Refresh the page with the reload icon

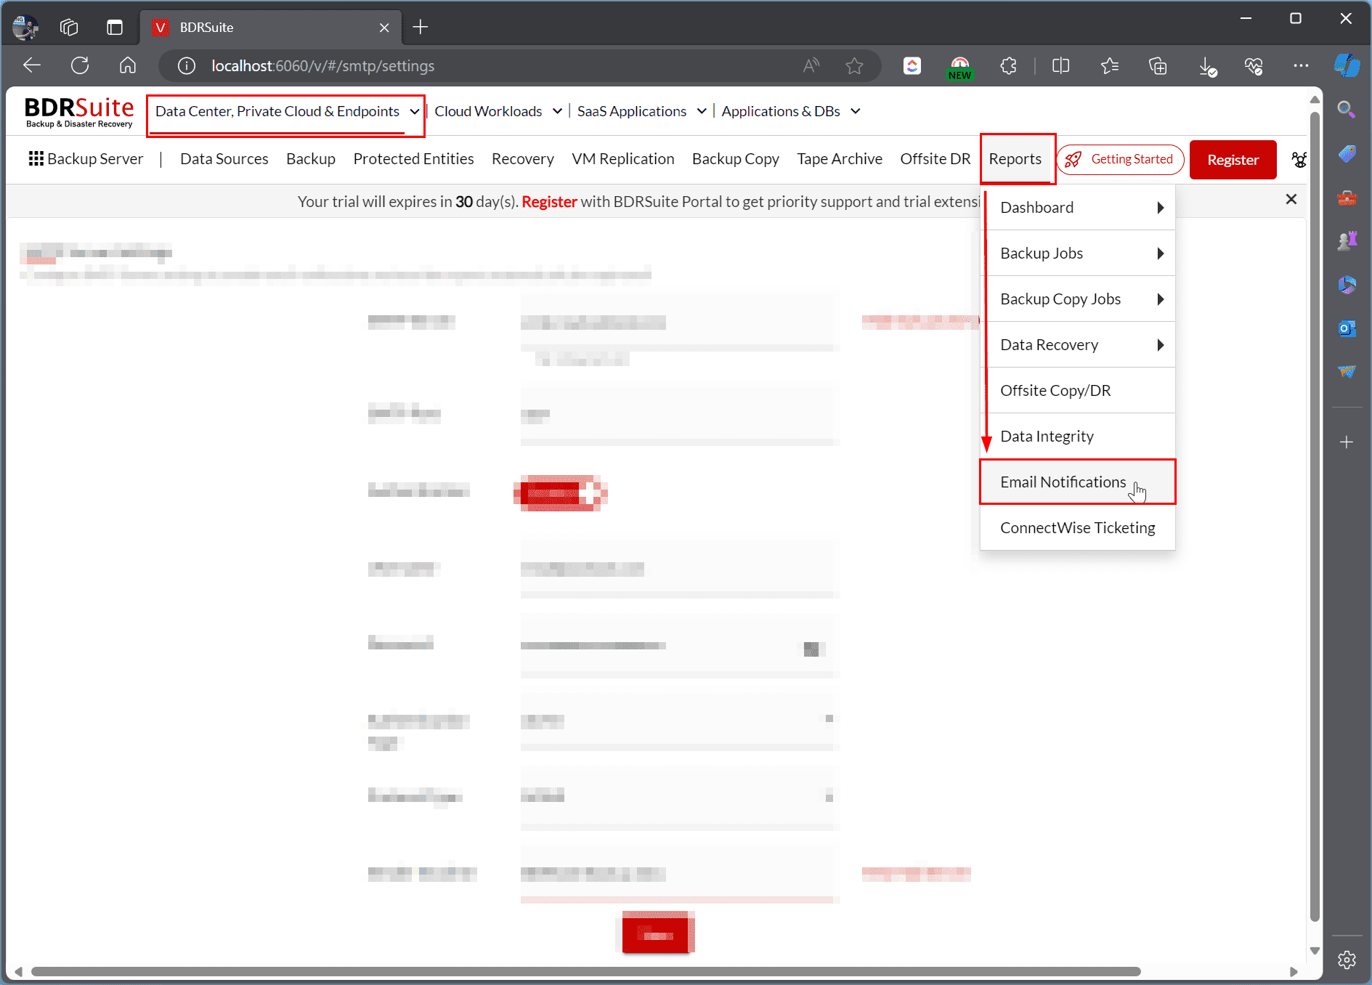(80, 65)
